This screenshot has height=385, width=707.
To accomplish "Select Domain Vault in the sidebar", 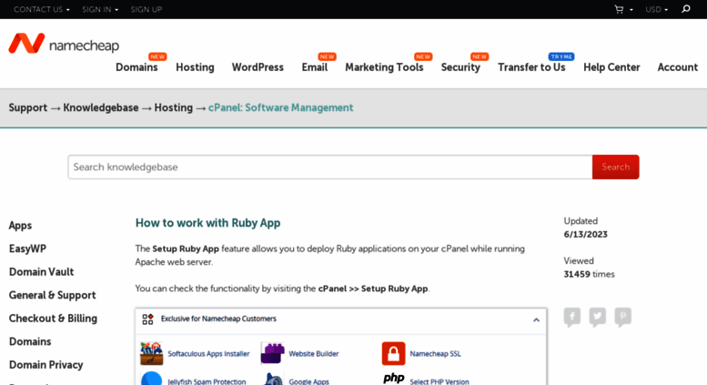I will (42, 272).
